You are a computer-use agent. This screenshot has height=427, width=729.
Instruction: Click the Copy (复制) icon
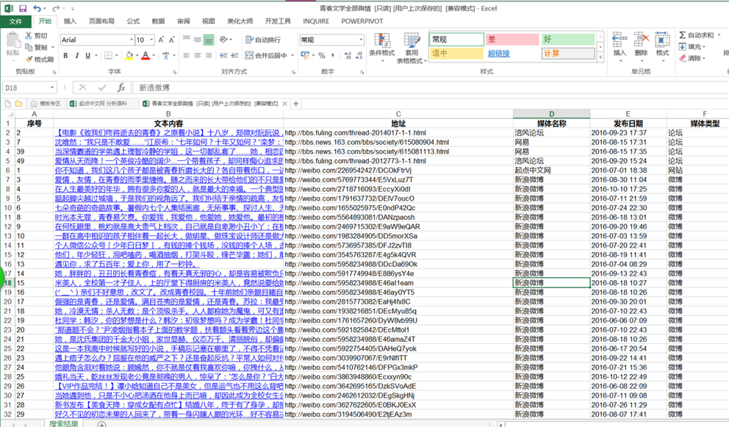click(29, 48)
